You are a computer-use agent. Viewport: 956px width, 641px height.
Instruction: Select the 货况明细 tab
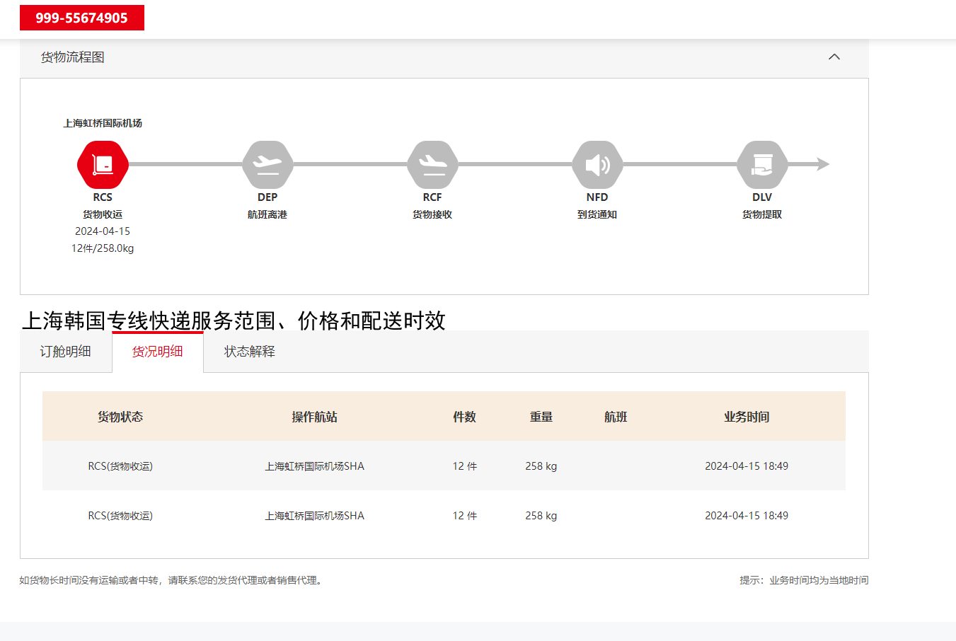tap(157, 352)
